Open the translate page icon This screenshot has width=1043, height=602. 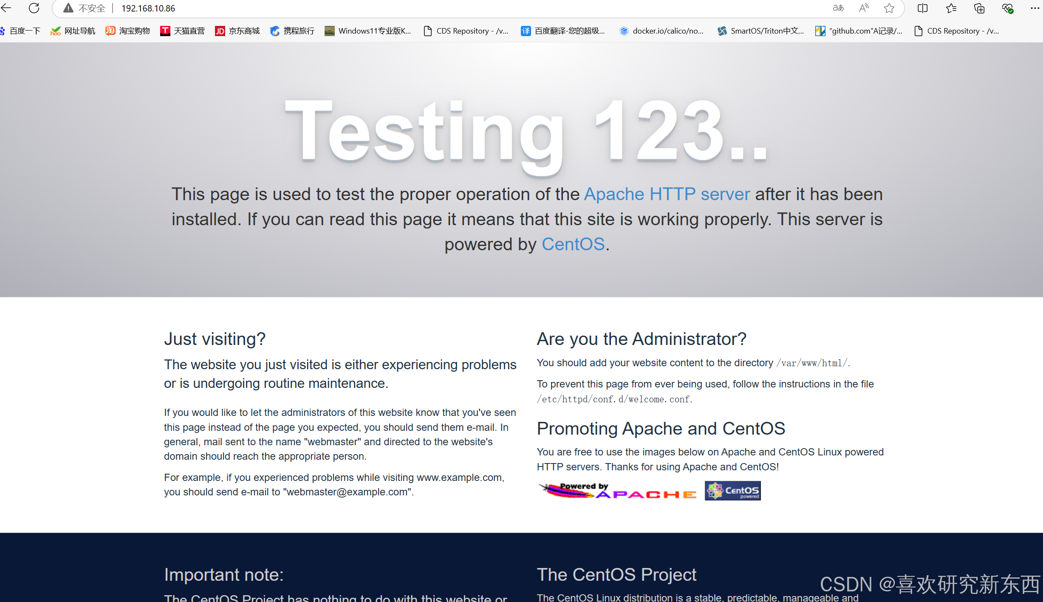tap(838, 8)
